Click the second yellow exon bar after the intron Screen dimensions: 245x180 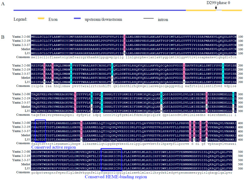(x=232, y=10)
